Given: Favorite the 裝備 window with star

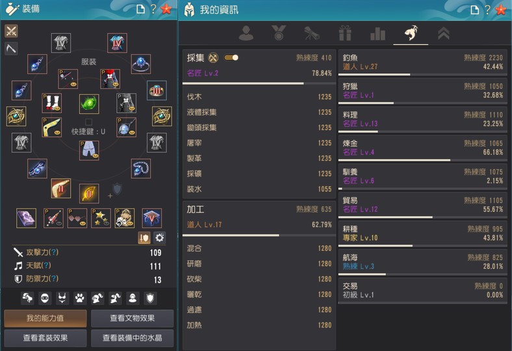Looking at the screenshot, I should click(166, 9).
